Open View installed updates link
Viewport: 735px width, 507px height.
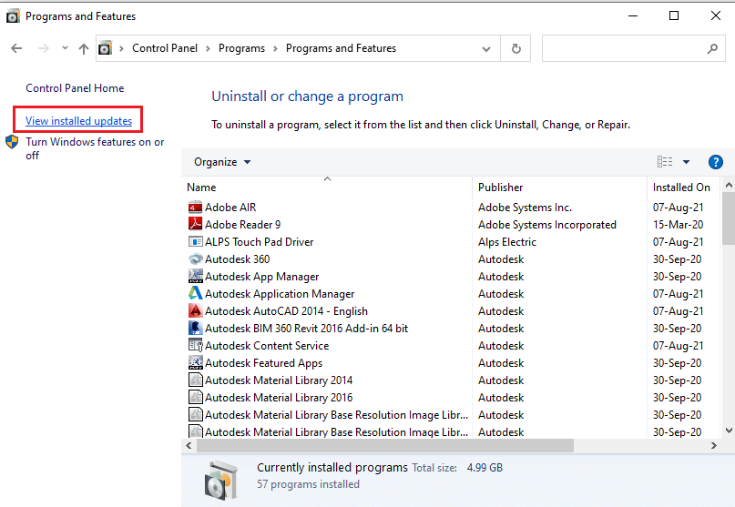(78, 121)
